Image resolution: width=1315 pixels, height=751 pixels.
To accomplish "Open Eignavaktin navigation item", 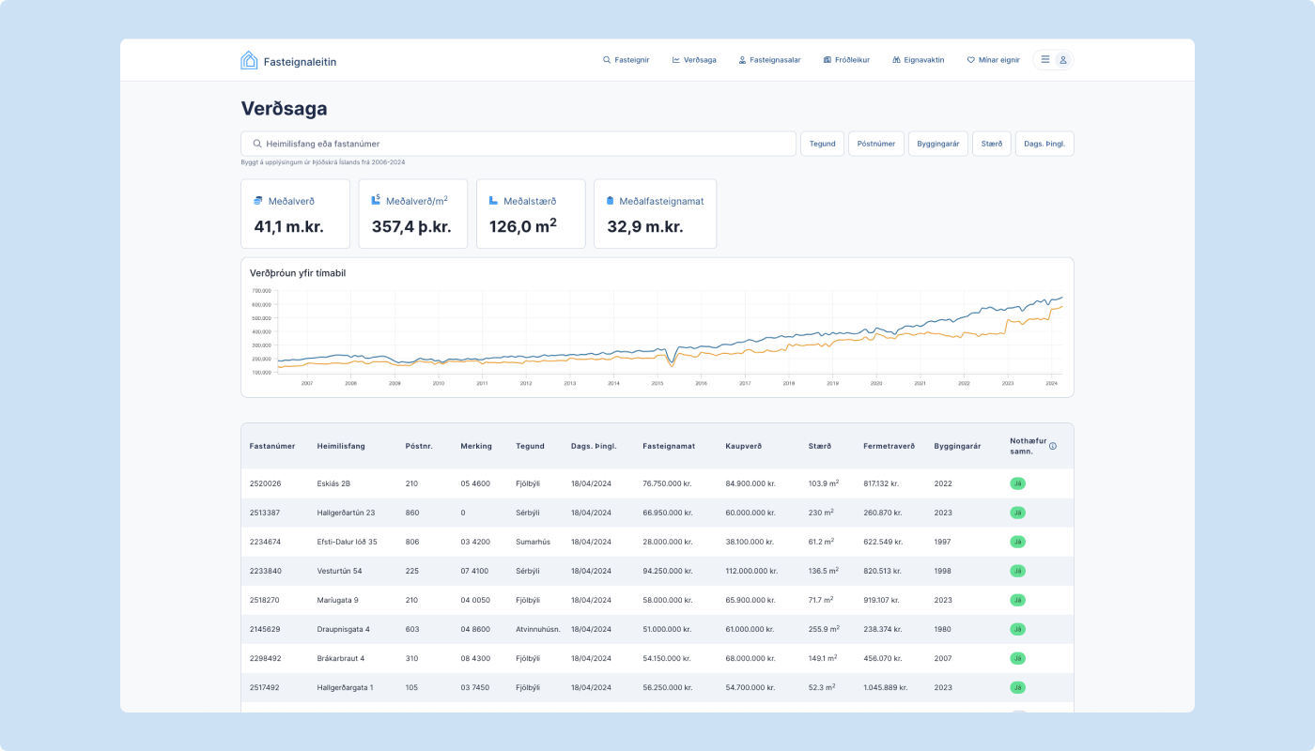I will (919, 60).
